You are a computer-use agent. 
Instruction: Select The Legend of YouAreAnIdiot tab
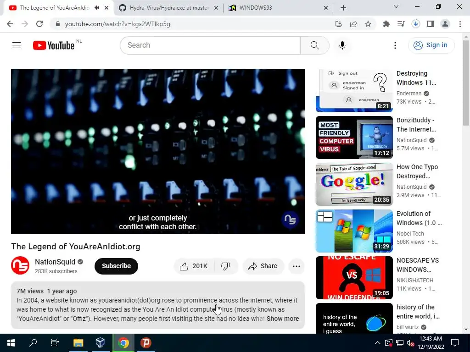coord(55,8)
